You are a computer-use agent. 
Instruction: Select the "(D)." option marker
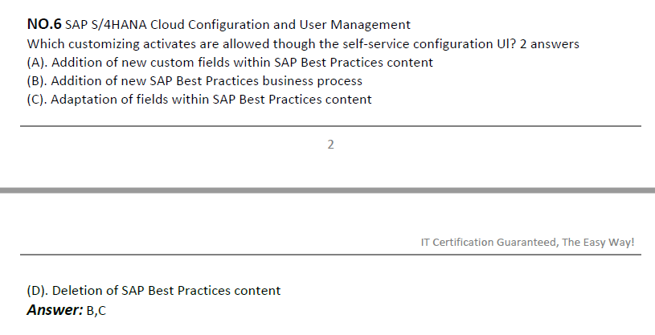[x=37, y=290]
